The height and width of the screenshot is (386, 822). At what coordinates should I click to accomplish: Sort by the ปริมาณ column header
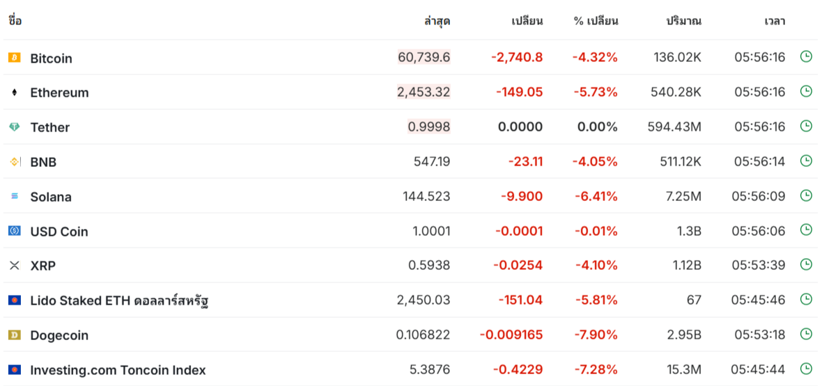[x=683, y=22]
